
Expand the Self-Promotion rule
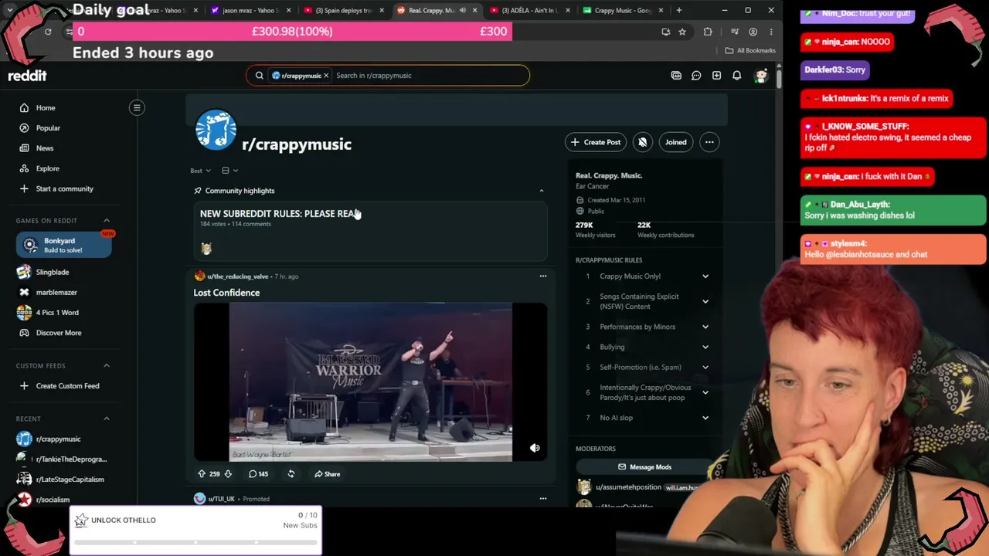click(x=705, y=368)
